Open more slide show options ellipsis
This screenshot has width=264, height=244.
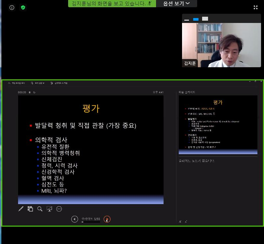(59, 209)
